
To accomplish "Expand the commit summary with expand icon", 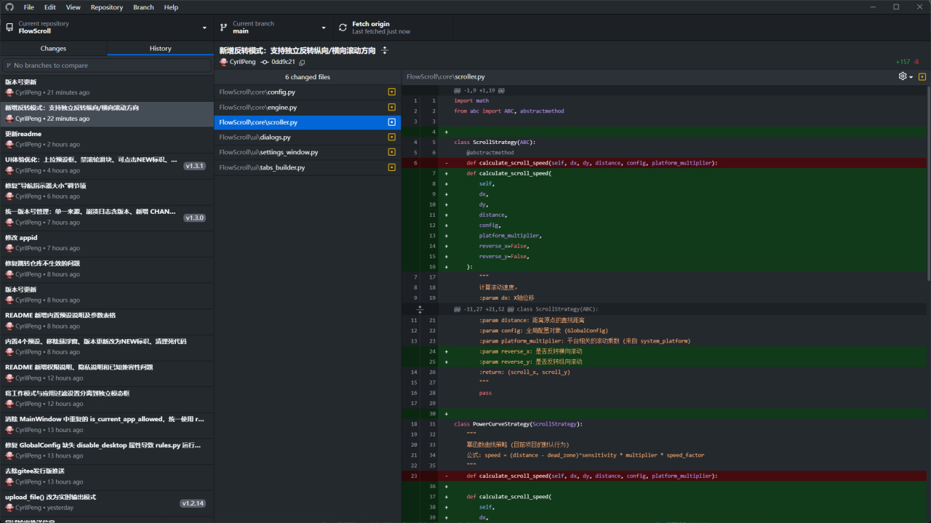I will point(385,50).
